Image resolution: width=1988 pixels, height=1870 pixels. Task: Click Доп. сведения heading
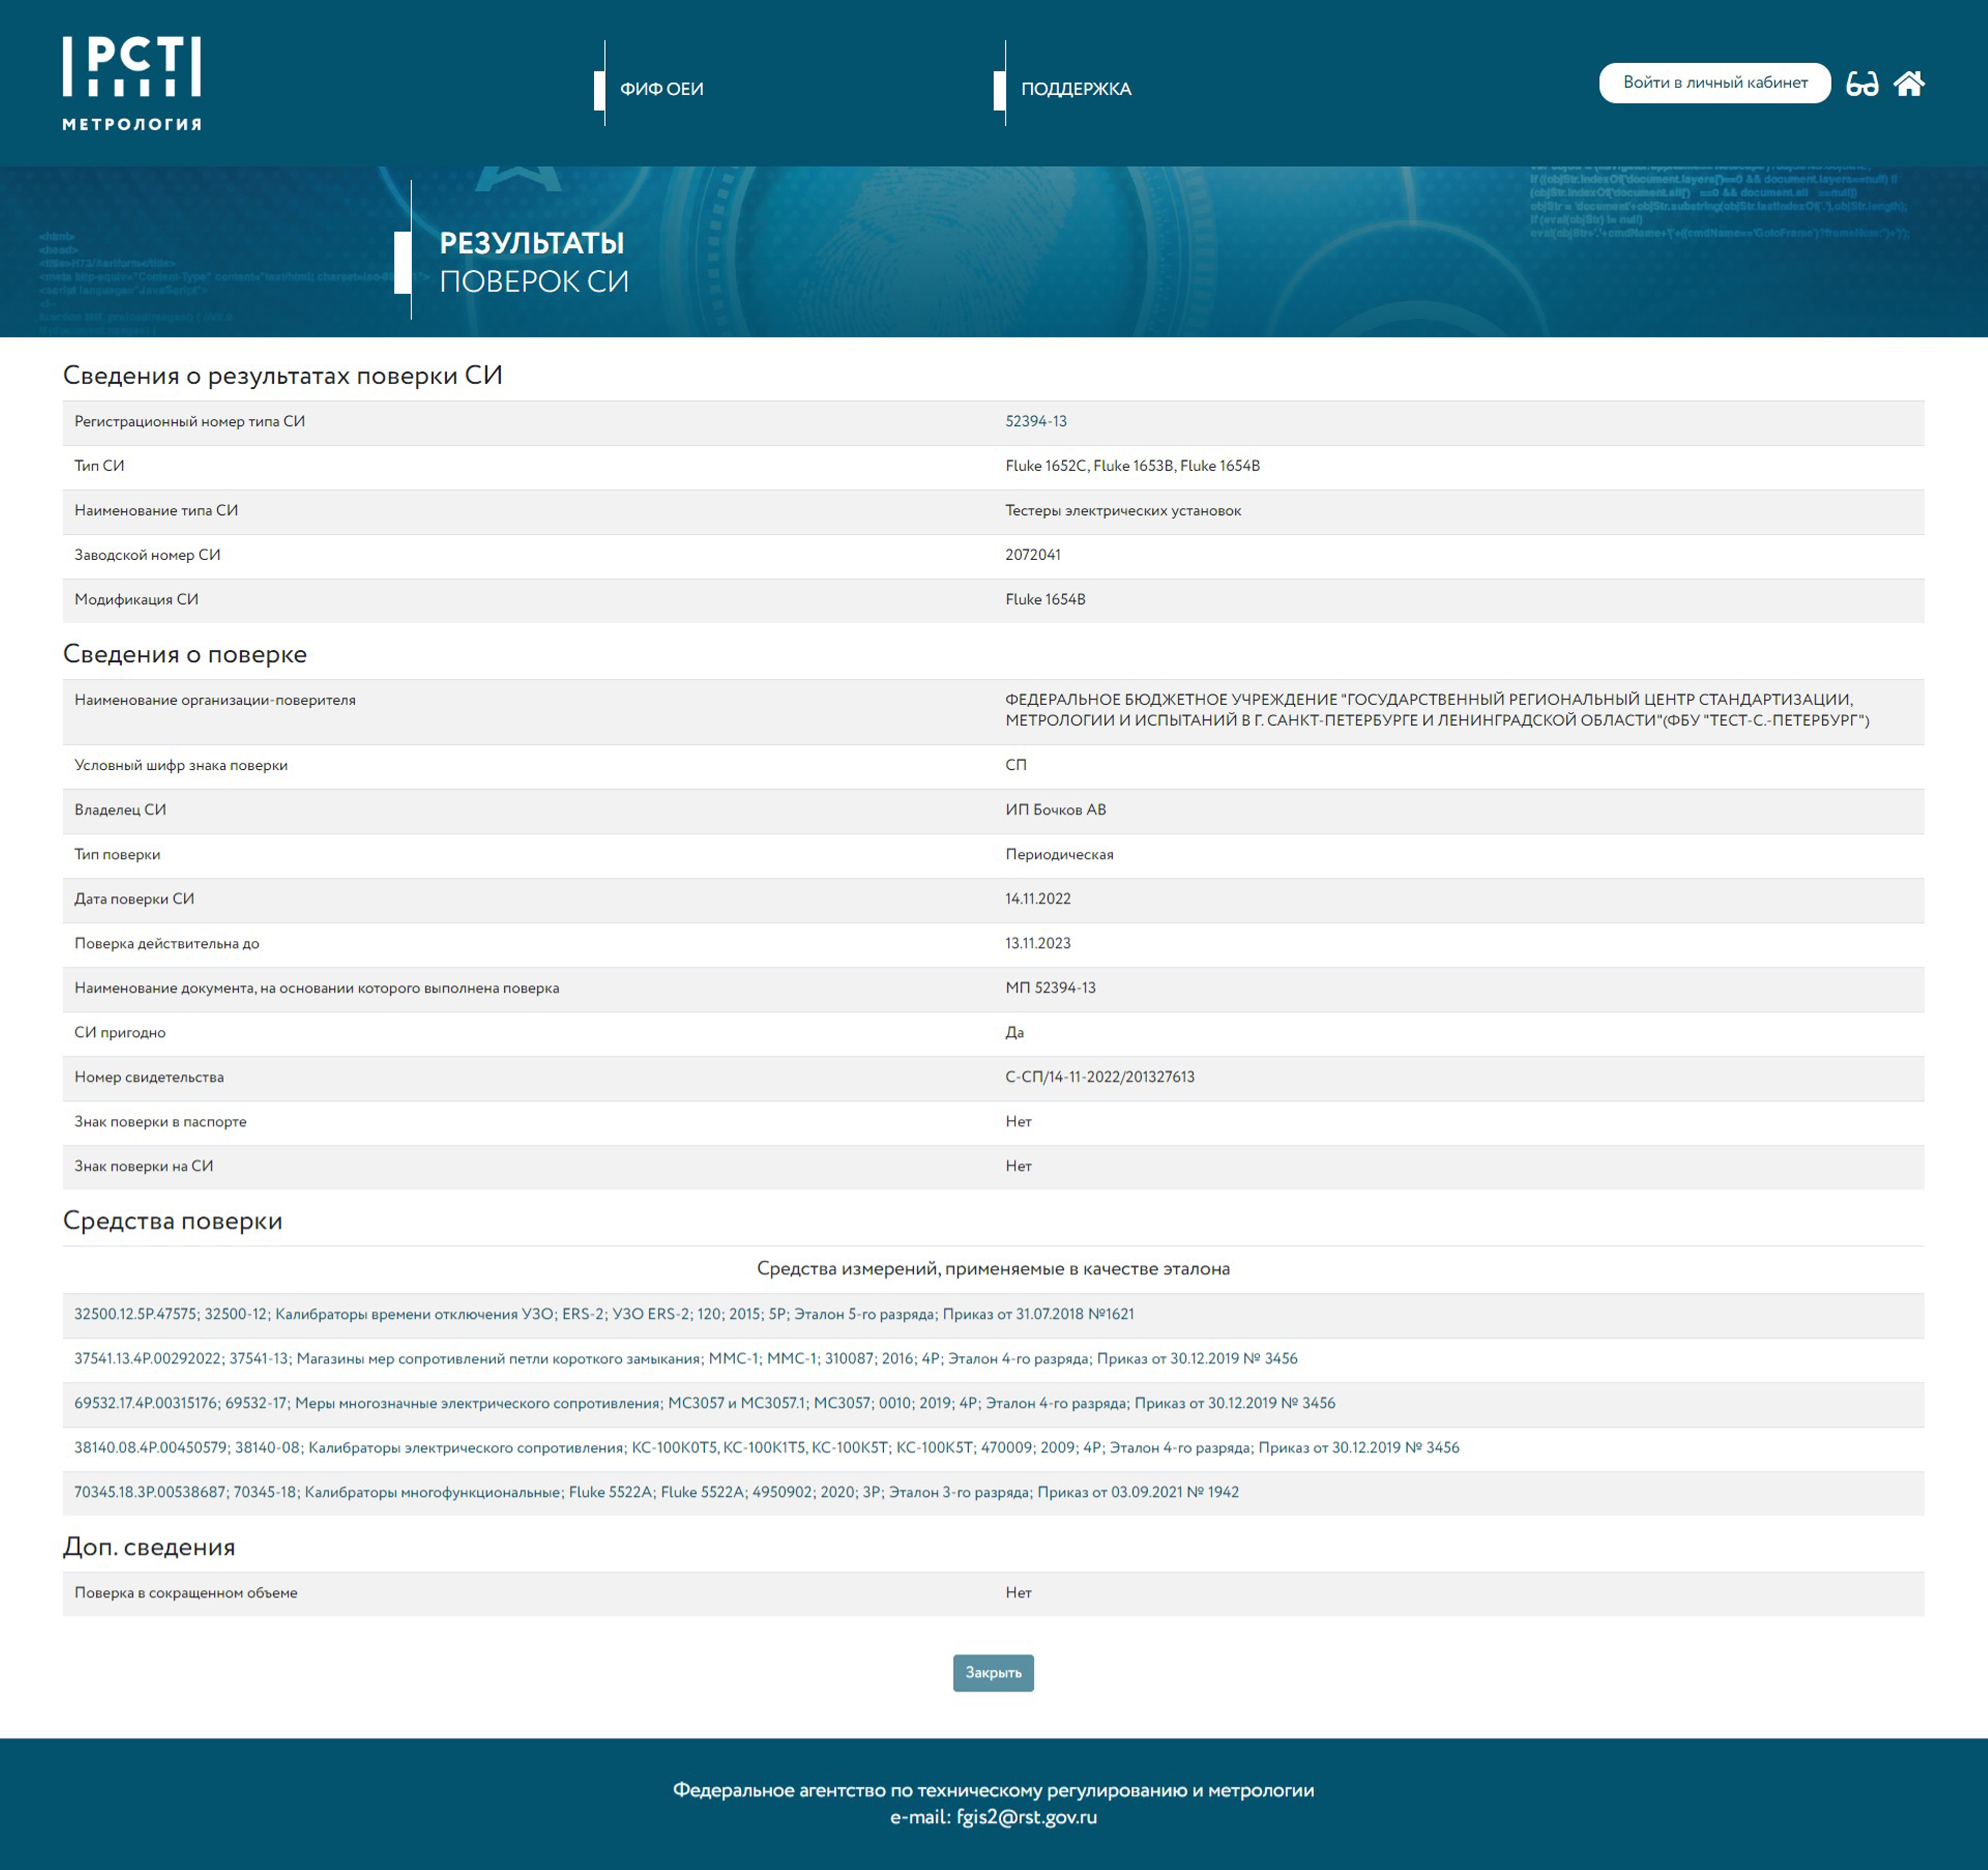(x=149, y=1547)
